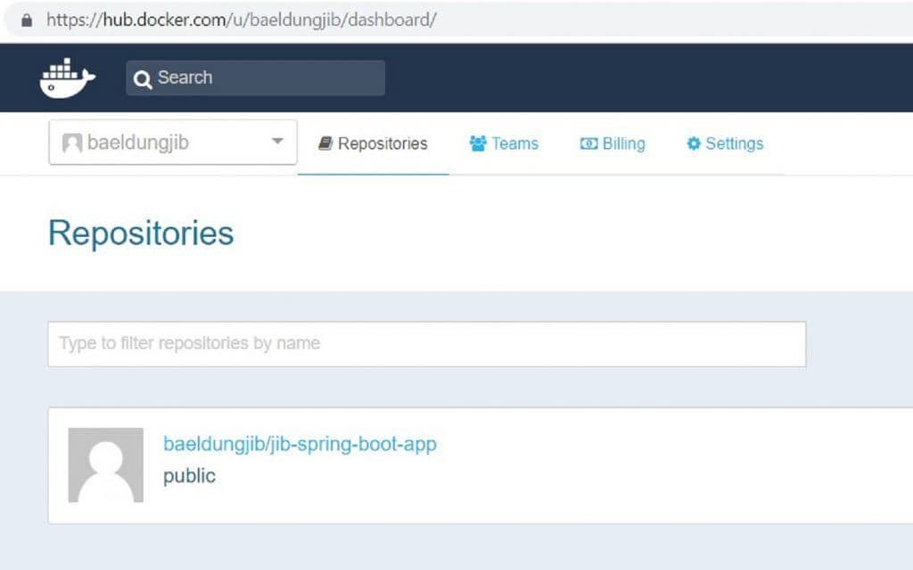Click the padlock icon in the address bar

[x=26, y=20]
